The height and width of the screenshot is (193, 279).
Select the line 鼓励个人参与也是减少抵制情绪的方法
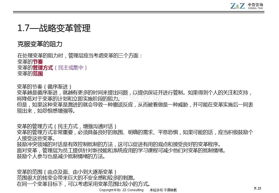click(x=61, y=156)
